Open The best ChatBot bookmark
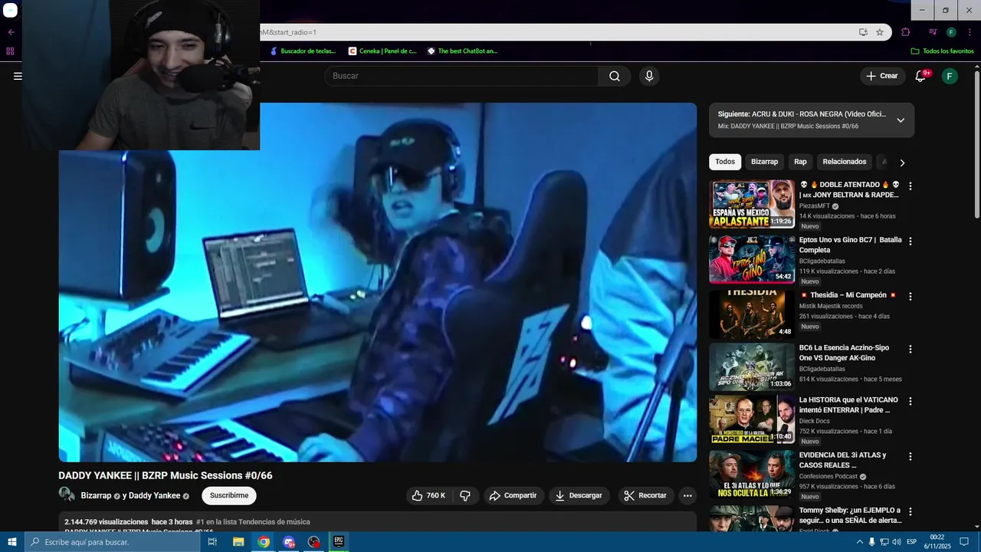 (x=463, y=51)
